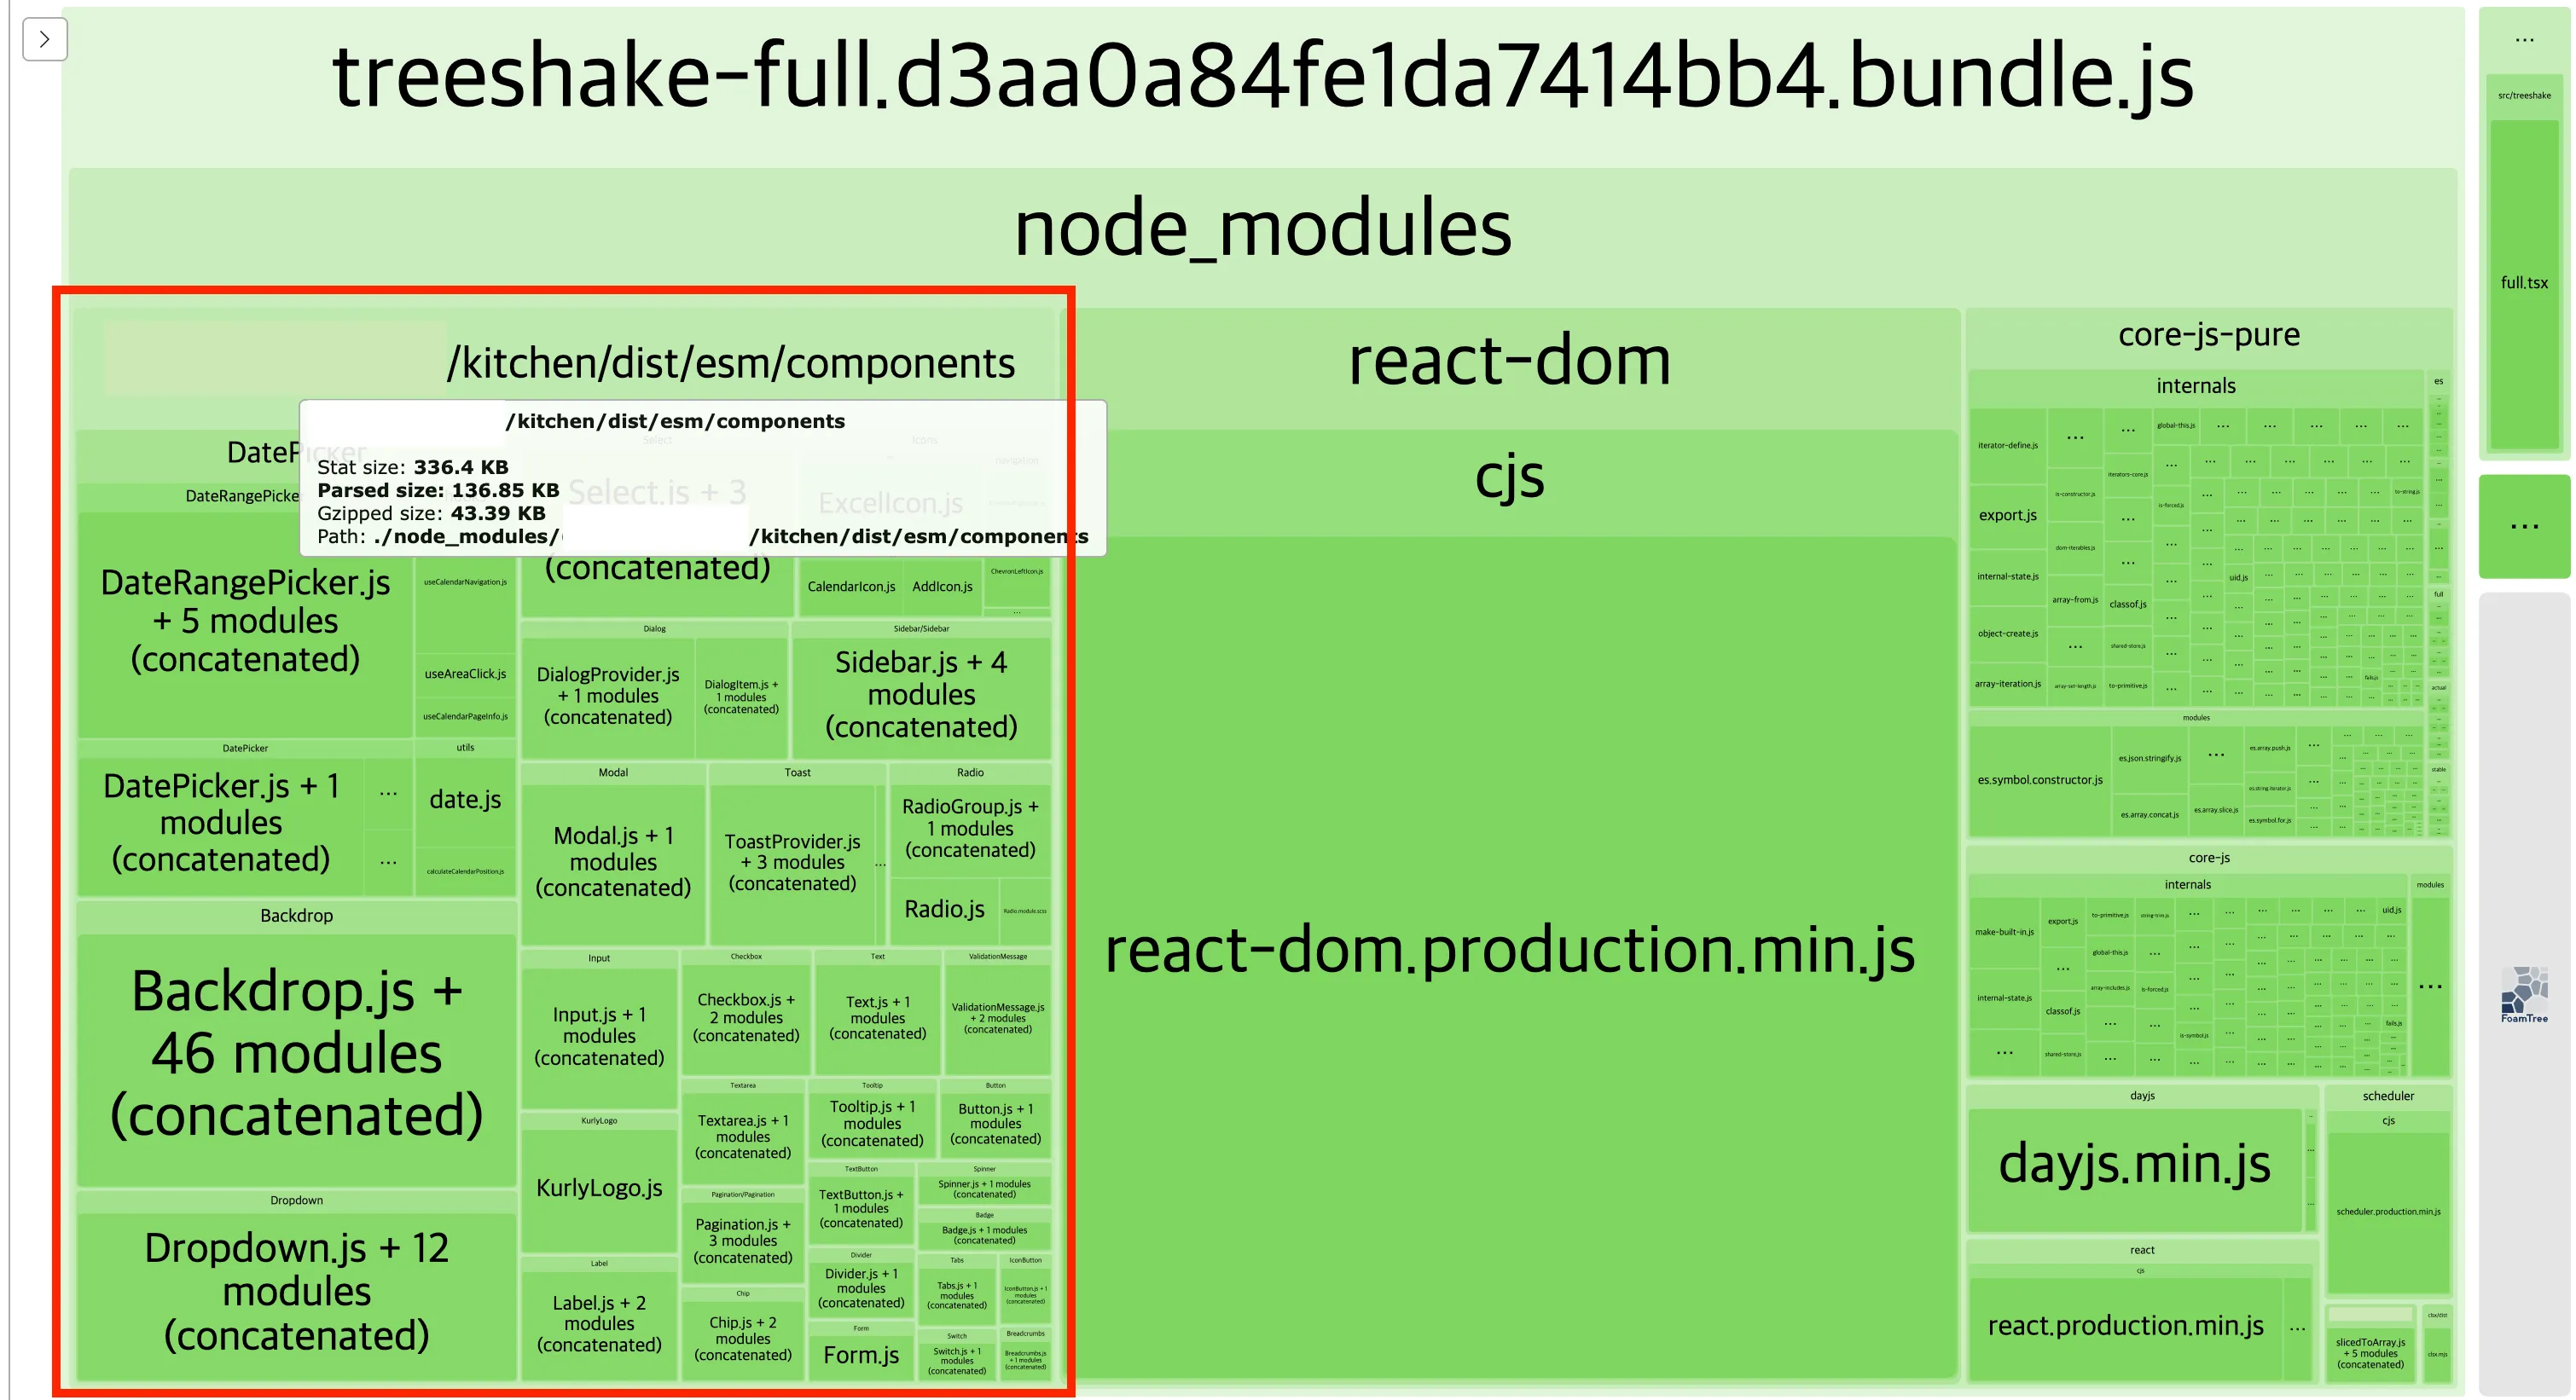
Task: Select the Radio.js cell
Action: coord(944,911)
